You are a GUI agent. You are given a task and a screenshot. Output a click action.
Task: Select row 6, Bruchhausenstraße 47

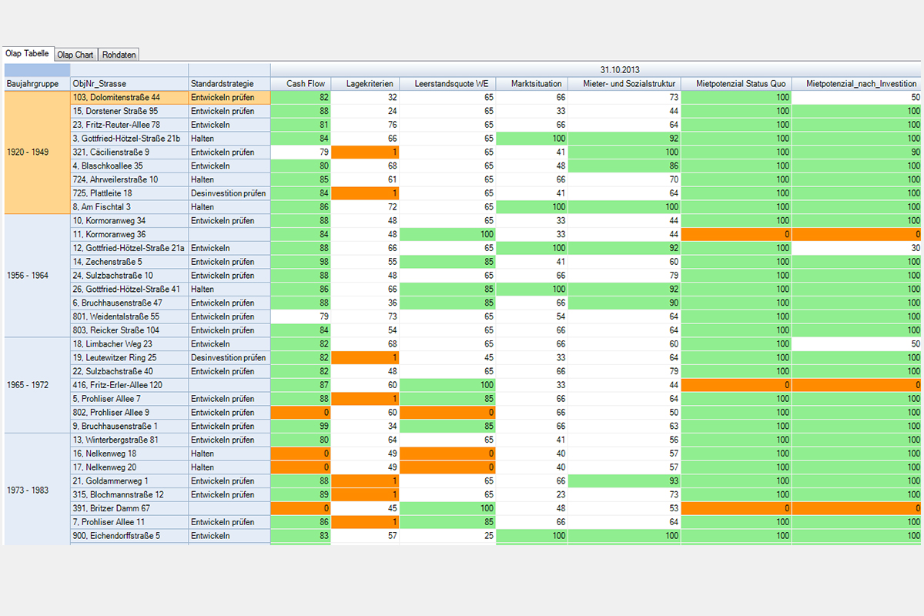(129, 303)
